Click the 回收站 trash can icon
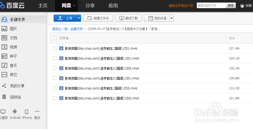The width and height of the screenshot is (253, 129). [4, 97]
